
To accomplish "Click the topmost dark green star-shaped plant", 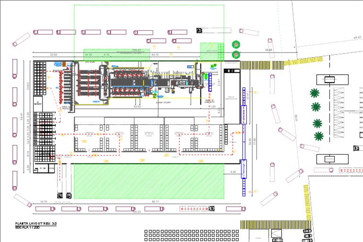I will [314, 93].
